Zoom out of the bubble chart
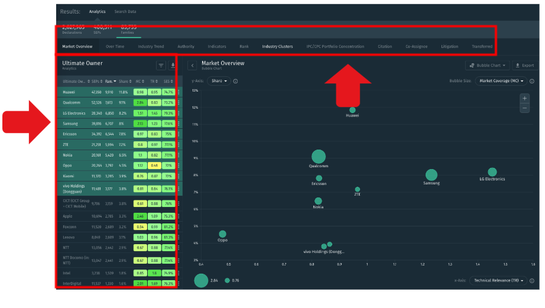This screenshot has height=308, width=545. pos(524,108)
